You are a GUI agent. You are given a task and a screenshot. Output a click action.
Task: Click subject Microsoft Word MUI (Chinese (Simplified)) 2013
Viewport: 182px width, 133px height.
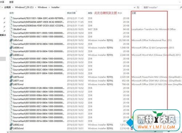tap(156, 55)
